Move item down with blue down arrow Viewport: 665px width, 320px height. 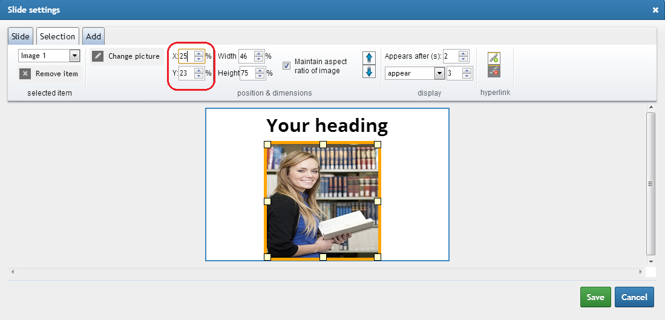pyautogui.click(x=369, y=71)
